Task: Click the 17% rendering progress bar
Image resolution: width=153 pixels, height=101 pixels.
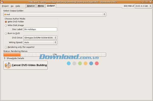Action: 55,55
